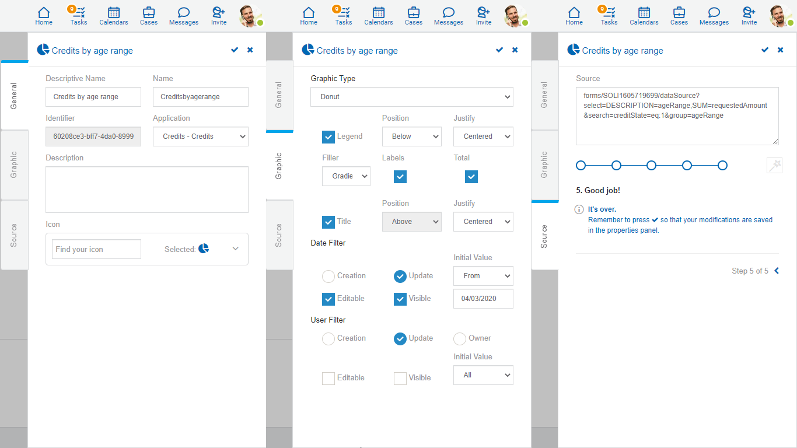Open the Initial Value dropdown showing From
The height and width of the screenshot is (448, 797).
[x=483, y=276]
